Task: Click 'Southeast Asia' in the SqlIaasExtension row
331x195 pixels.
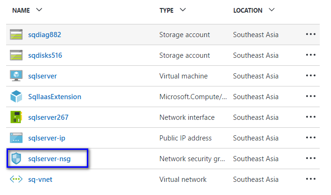Action: click(256, 97)
